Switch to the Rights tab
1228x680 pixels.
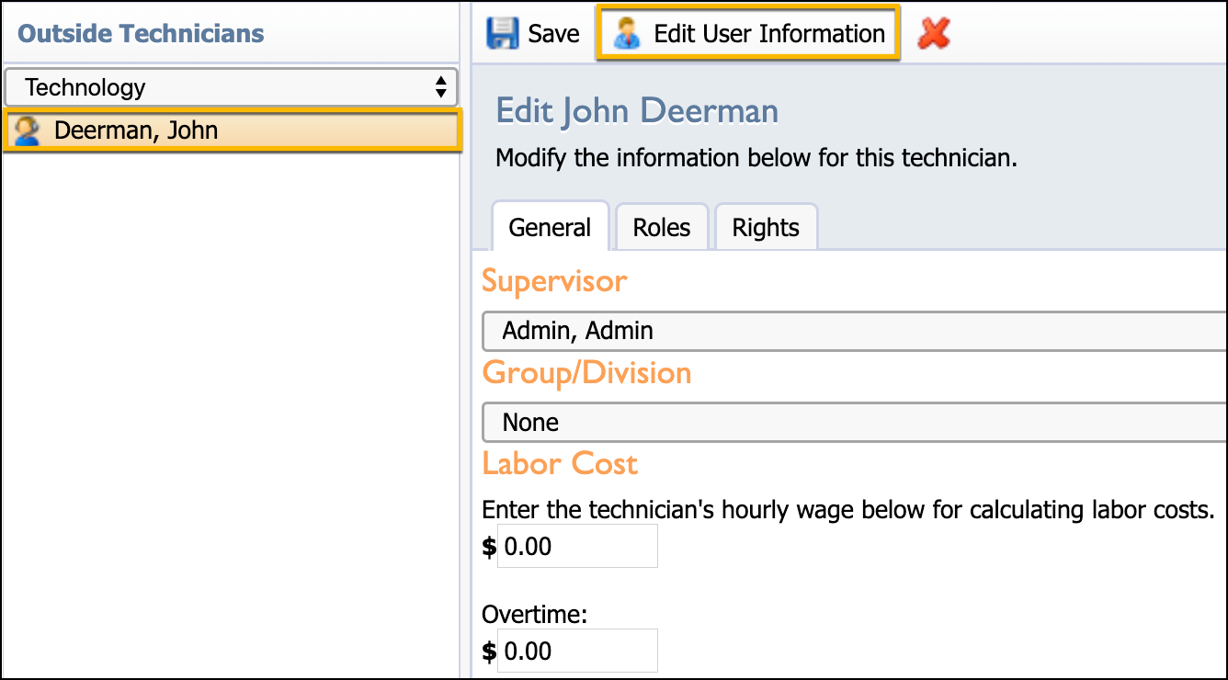point(766,227)
